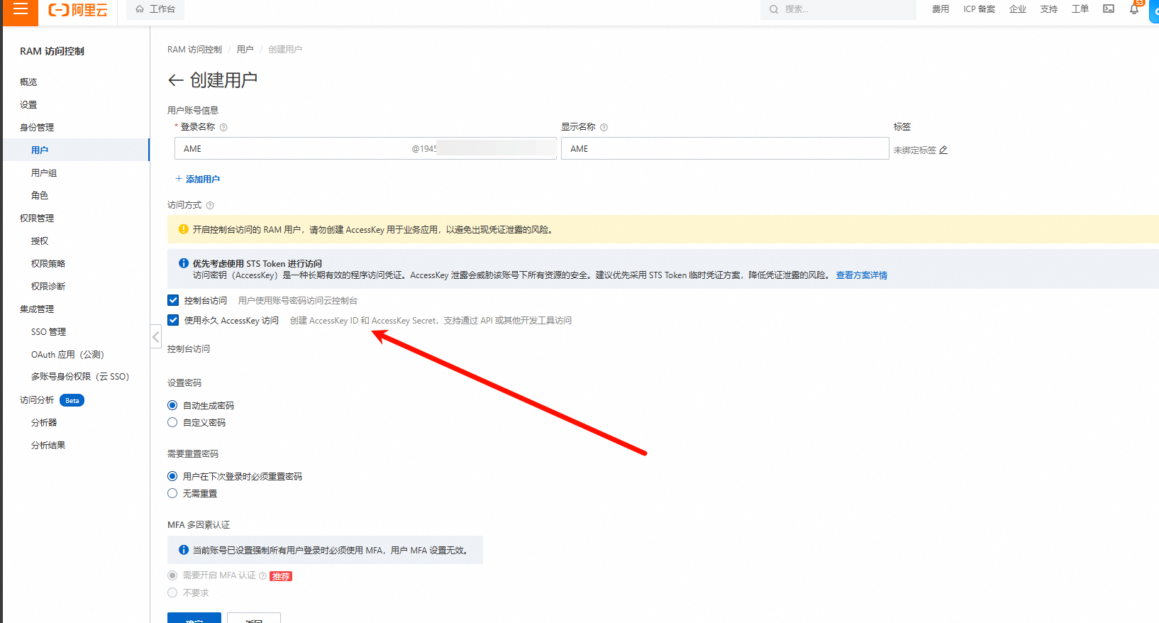Click the yellow warning icon in the AccessKey notice
The height and width of the screenshot is (623, 1159).
pos(184,229)
